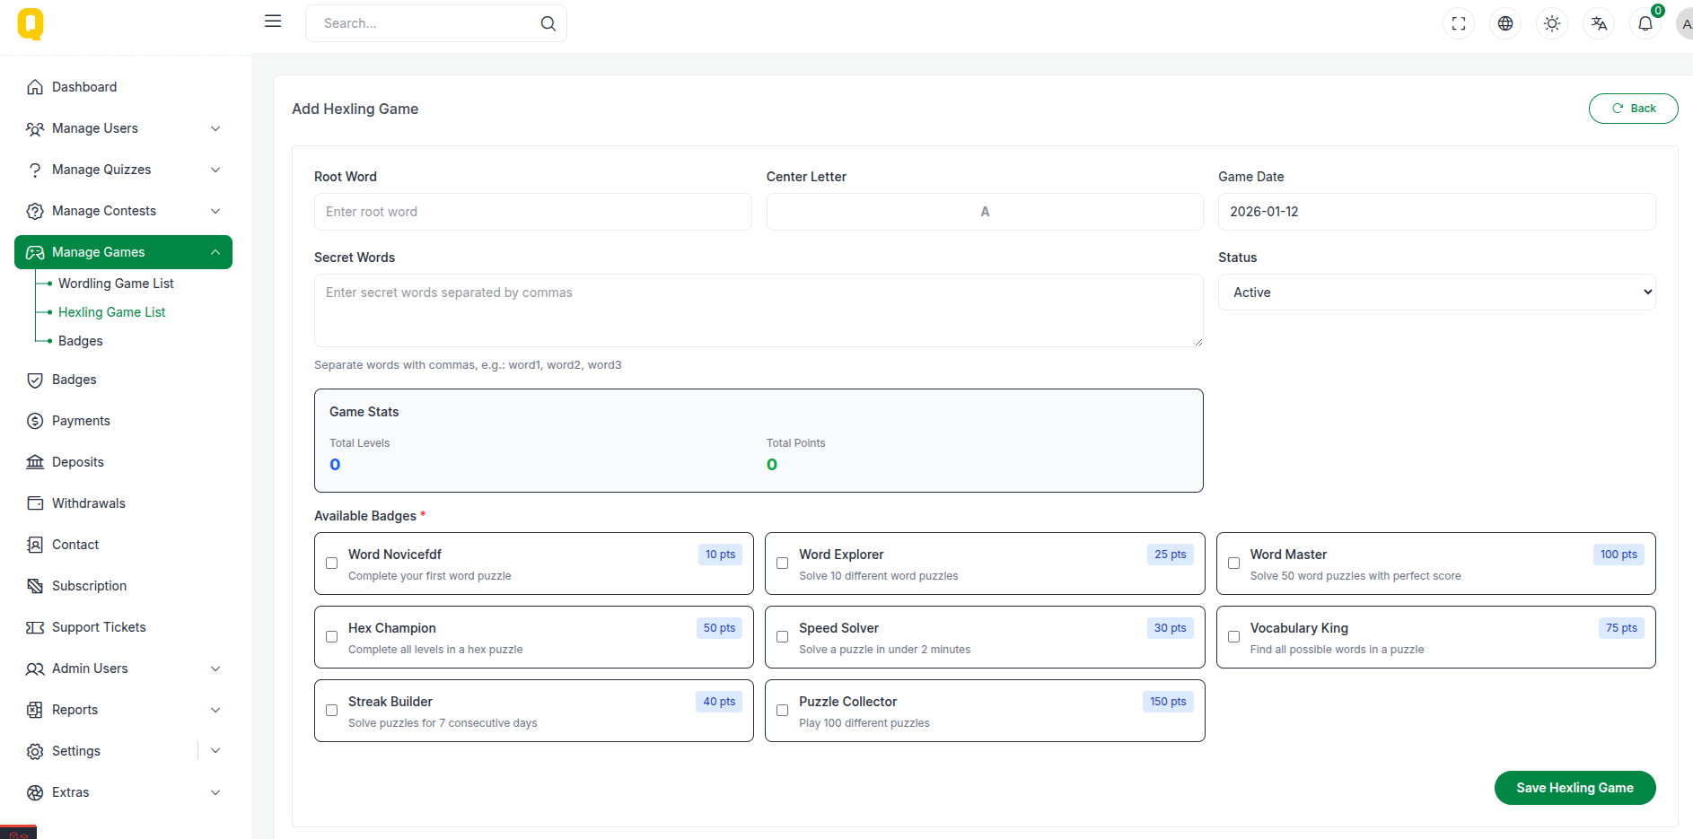
Task: Open Wordling Game List
Action: (116, 284)
